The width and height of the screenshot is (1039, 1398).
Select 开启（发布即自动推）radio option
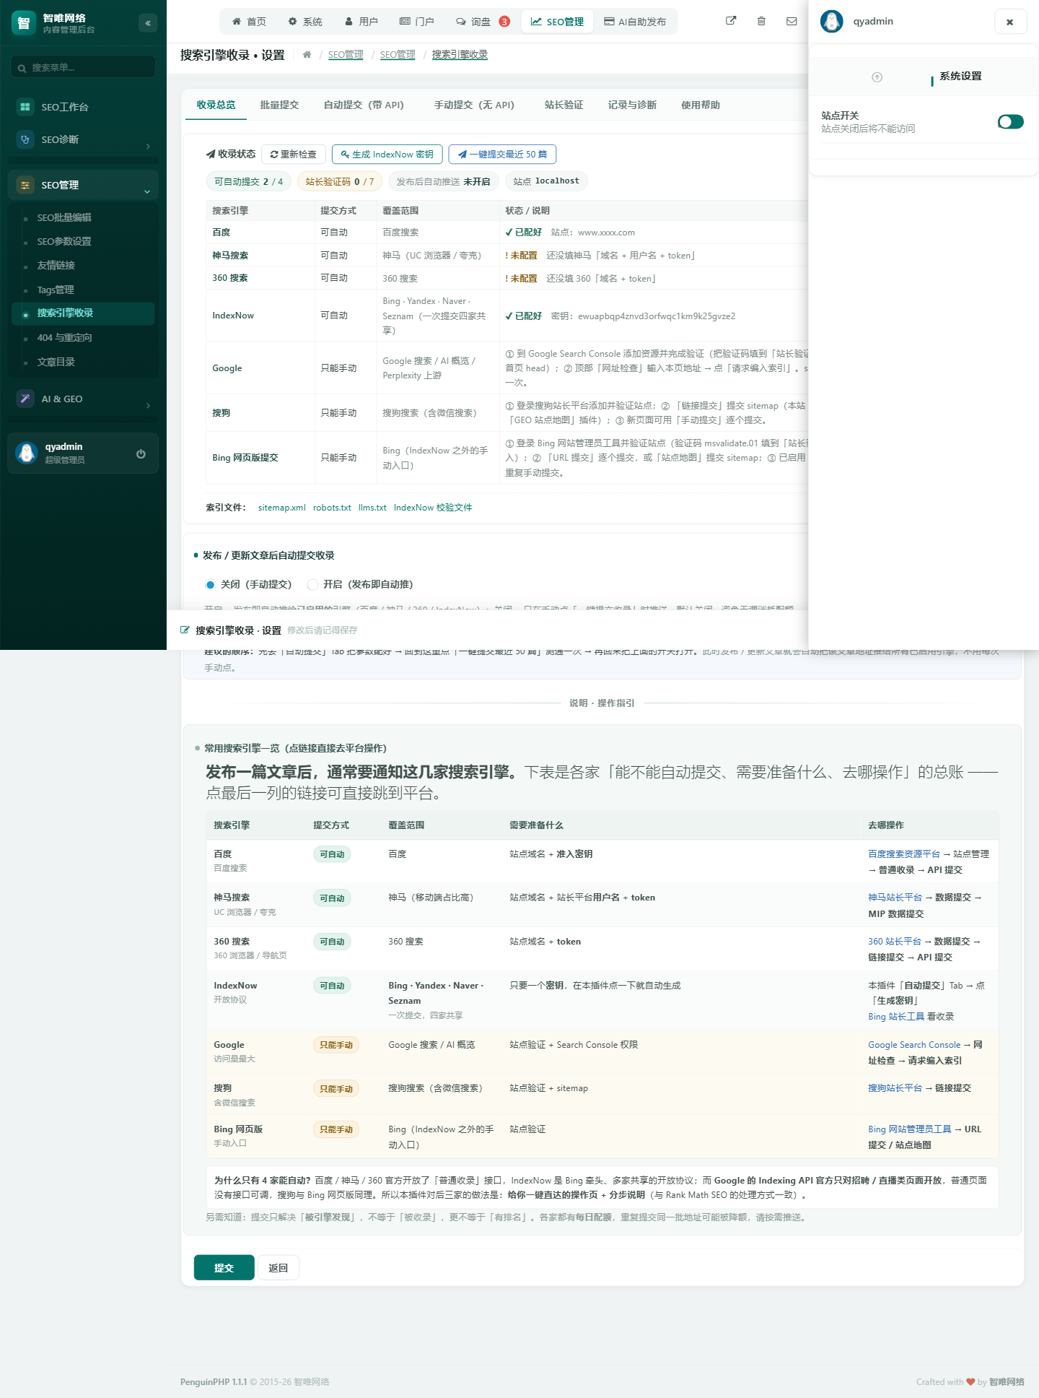pyautogui.click(x=312, y=585)
